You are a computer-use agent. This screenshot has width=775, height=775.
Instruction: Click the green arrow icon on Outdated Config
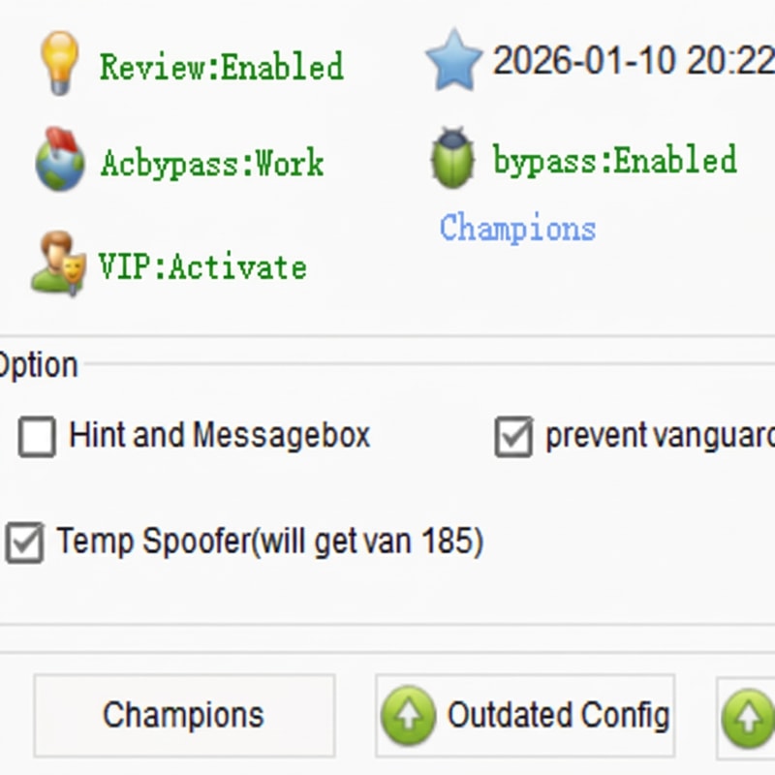click(409, 716)
